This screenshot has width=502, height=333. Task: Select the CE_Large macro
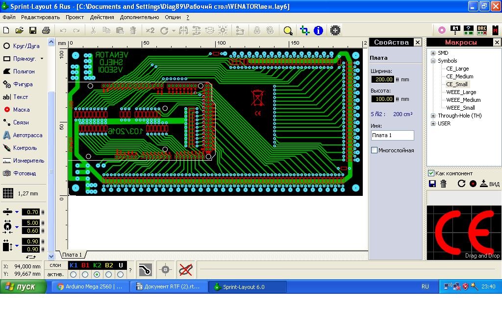pos(457,69)
